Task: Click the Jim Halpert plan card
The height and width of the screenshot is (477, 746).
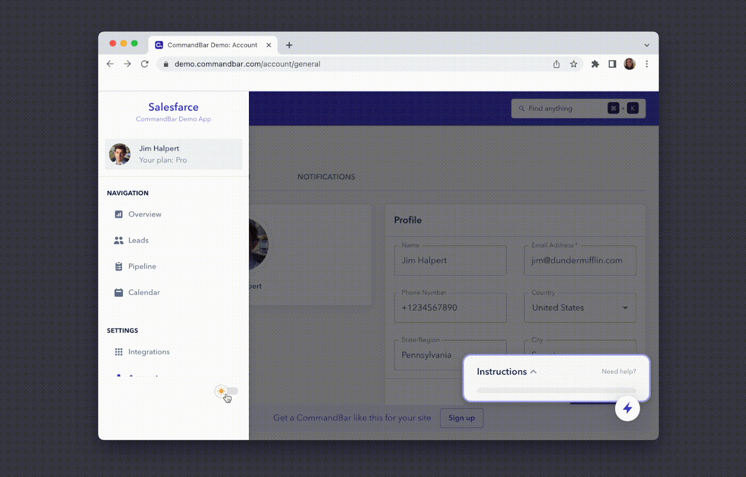Action: (173, 154)
